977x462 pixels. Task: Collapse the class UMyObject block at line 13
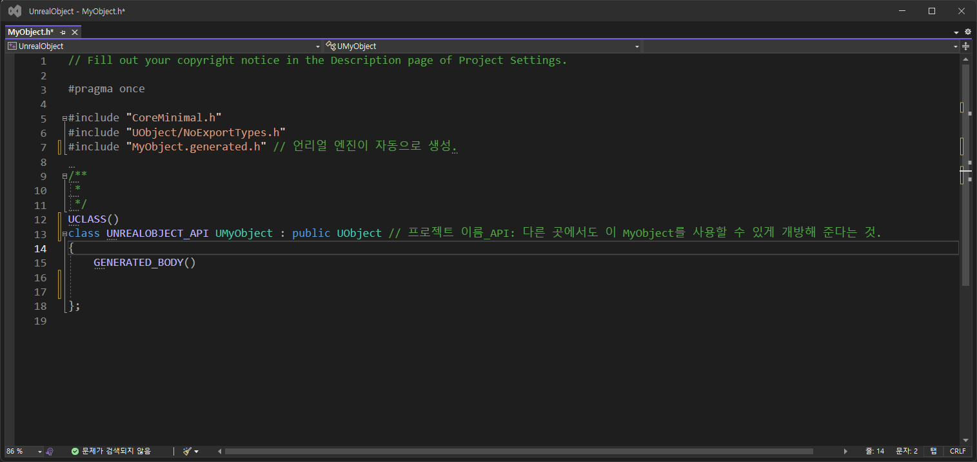64,234
